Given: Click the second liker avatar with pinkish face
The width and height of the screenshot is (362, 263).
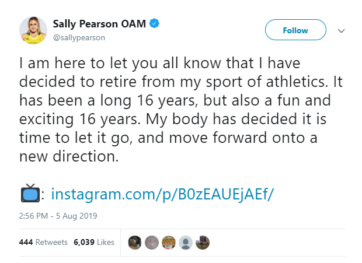Looking at the screenshot, I should point(151,242).
